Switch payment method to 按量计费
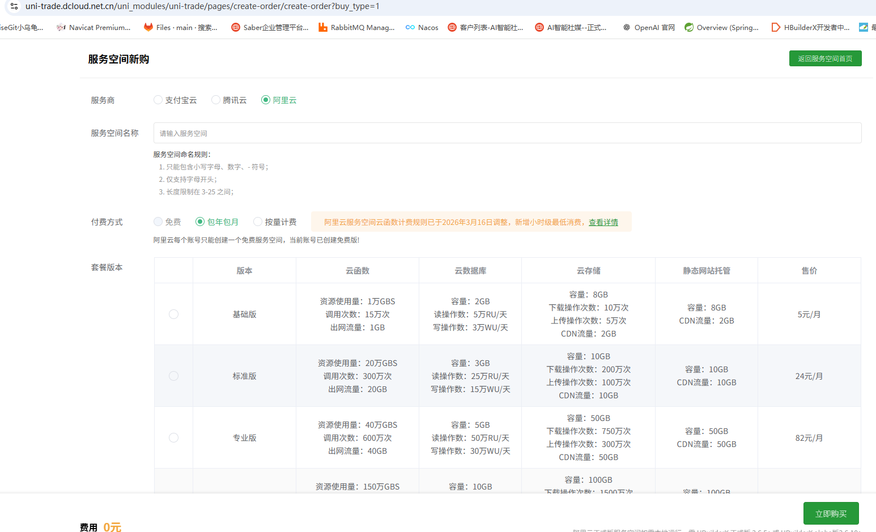 [x=258, y=222]
